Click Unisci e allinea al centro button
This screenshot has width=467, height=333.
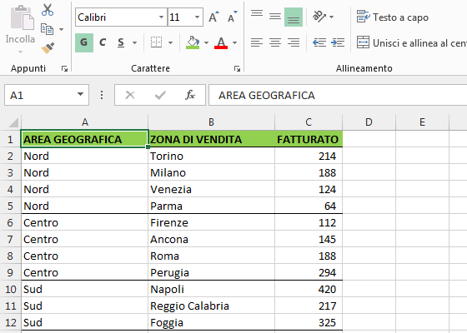[x=412, y=42]
